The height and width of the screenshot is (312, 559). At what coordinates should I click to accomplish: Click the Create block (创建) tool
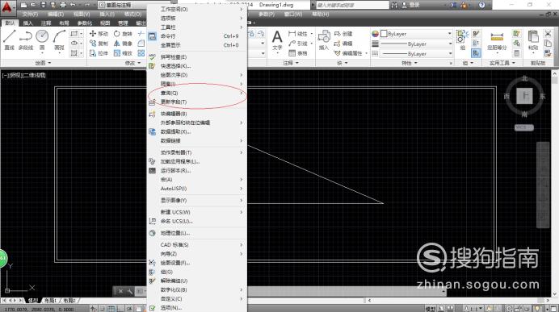(343, 34)
